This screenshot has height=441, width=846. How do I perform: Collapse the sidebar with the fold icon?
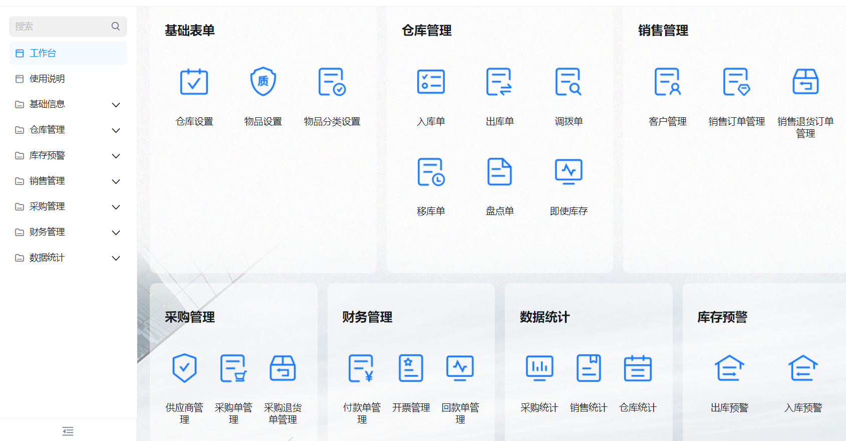(x=68, y=431)
